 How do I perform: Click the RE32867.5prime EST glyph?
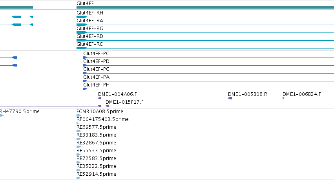[x=78, y=147]
